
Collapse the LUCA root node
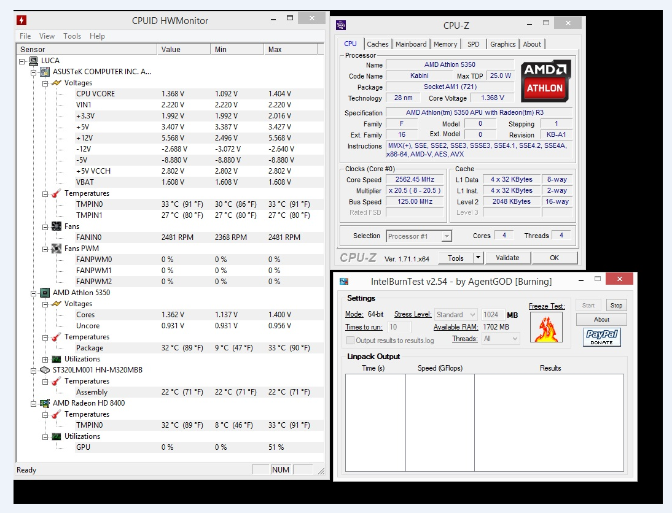[x=22, y=61]
